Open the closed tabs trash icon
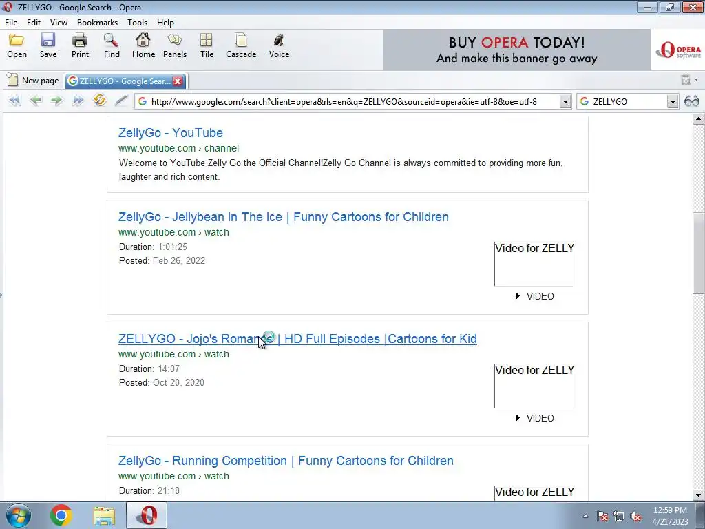705x529 pixels. pos(685,80)
